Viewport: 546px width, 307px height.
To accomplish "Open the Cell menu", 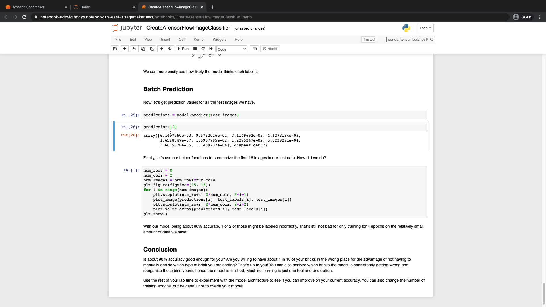I will (x=182, y=40).
